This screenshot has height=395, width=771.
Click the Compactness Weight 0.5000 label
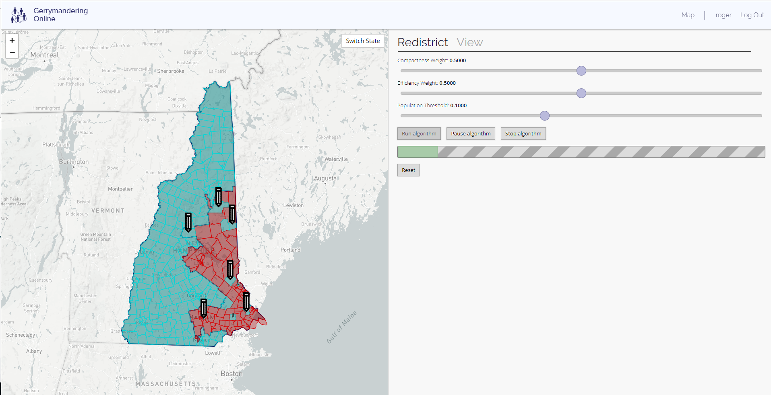[x=431, y=61]
